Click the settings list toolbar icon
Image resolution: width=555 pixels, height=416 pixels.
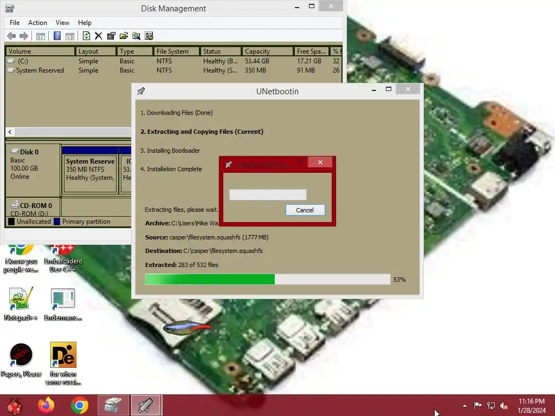149,36
